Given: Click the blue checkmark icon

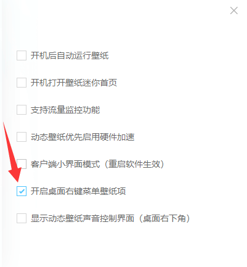Looking at the screenshot, I should [22, 191].
